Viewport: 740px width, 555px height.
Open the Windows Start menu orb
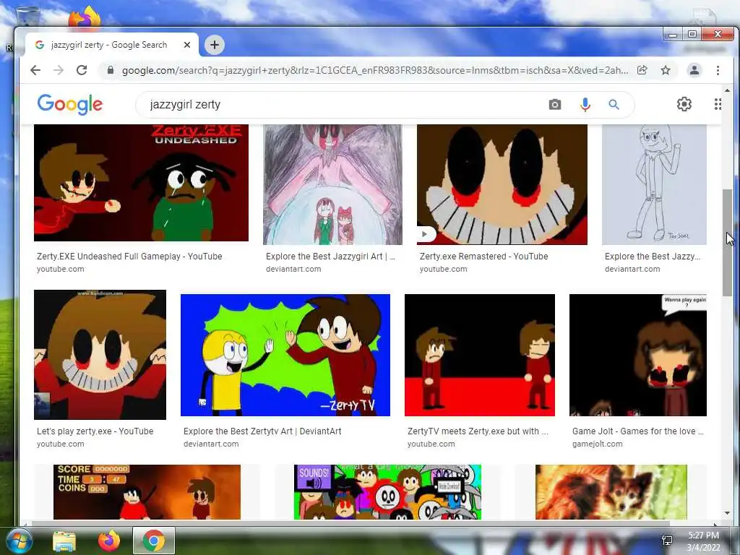19,541
